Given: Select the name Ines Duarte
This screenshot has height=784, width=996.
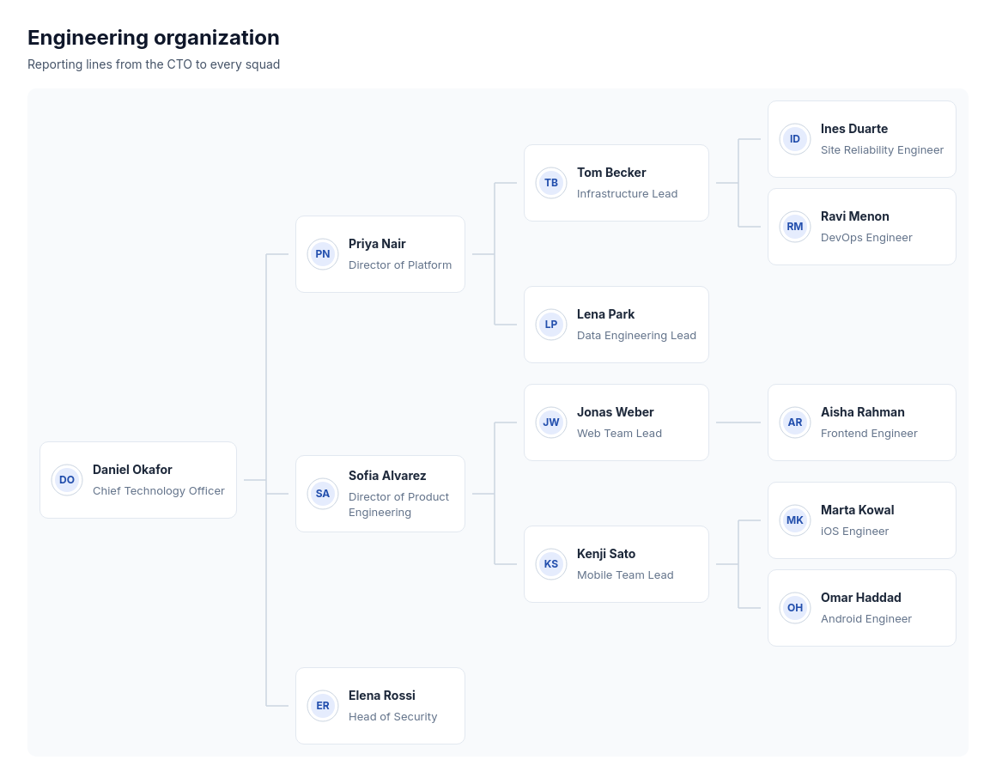Looking at the screenshot, I should pos(853,129).
